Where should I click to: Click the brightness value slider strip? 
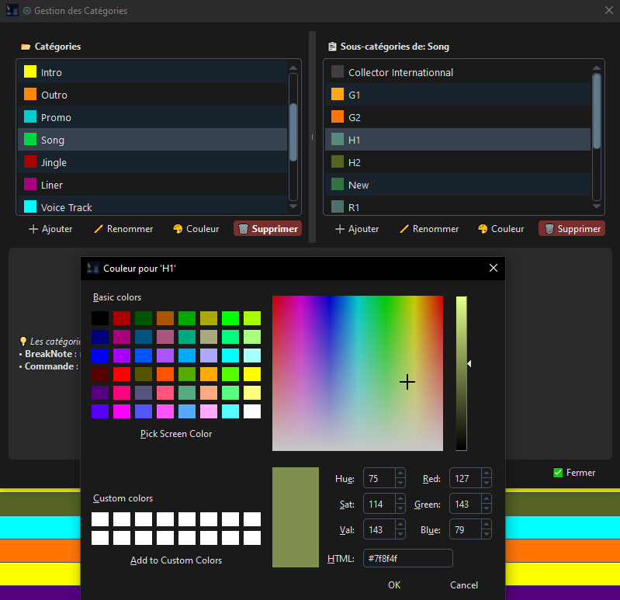click(x=461, y=373)
